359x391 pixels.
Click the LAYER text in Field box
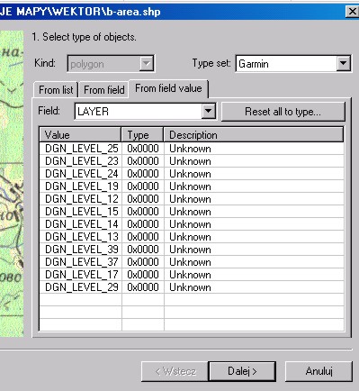pos(93,112)
